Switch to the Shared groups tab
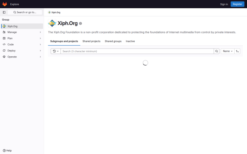The image size is (247, 154). 113,41
